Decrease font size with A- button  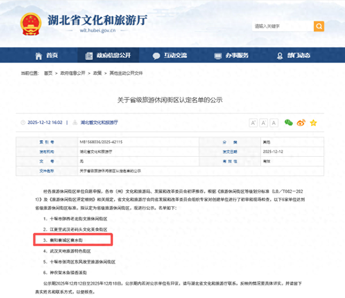click(x=264, y=123)
